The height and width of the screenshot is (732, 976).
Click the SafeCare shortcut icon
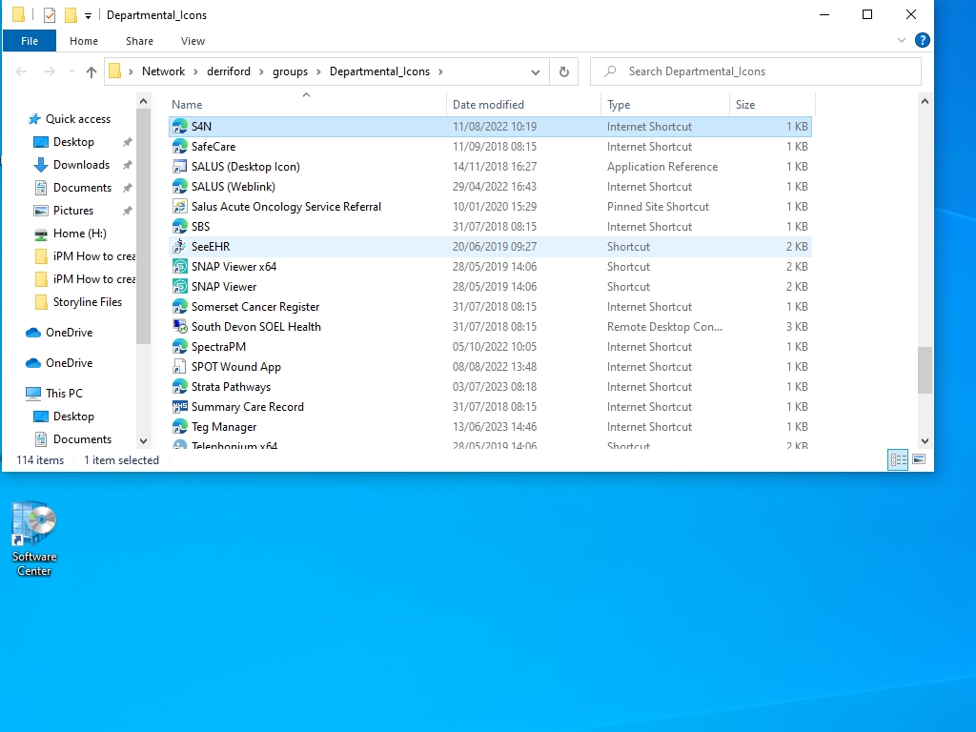(180, 146)
